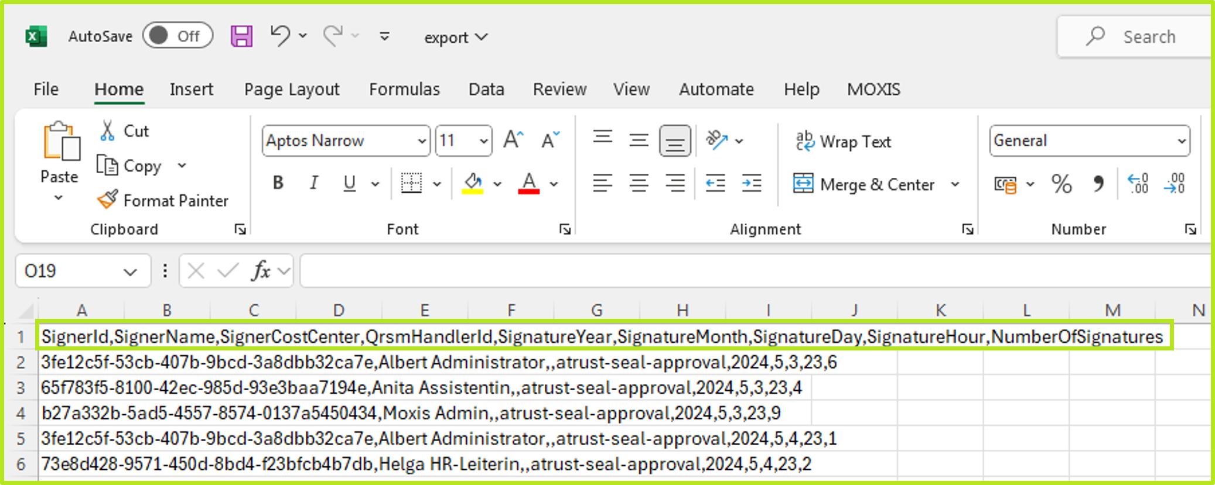Click the Save icon in title bar

point(241,36)
